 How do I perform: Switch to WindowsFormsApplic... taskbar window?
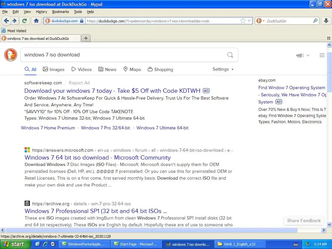84,244
